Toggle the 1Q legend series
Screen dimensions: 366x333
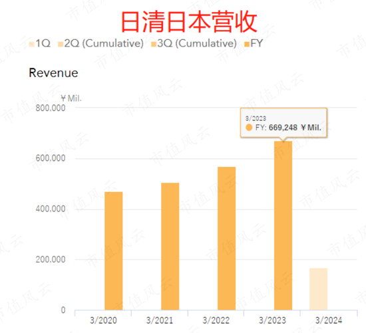click(40, 43)
